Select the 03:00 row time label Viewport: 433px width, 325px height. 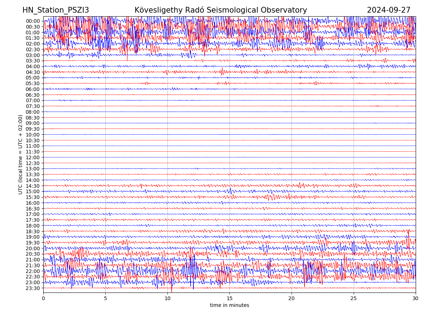33,55
